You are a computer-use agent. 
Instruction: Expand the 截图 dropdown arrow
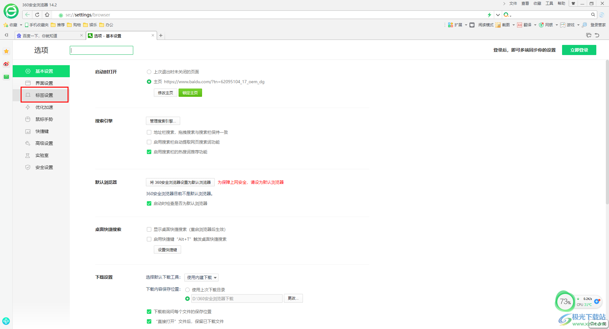point(514,25)
